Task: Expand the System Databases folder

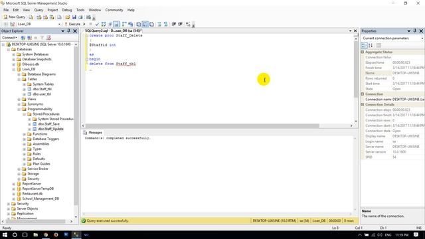Action: coord(13,54)
